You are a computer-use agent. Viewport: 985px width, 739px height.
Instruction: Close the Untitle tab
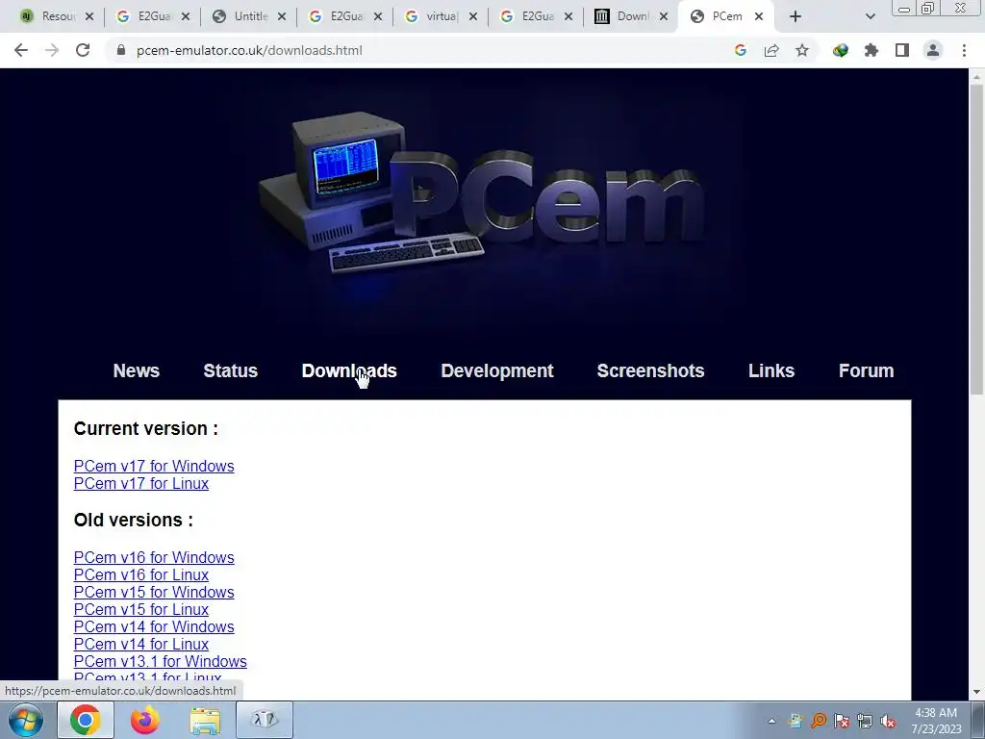pos(282,16)
